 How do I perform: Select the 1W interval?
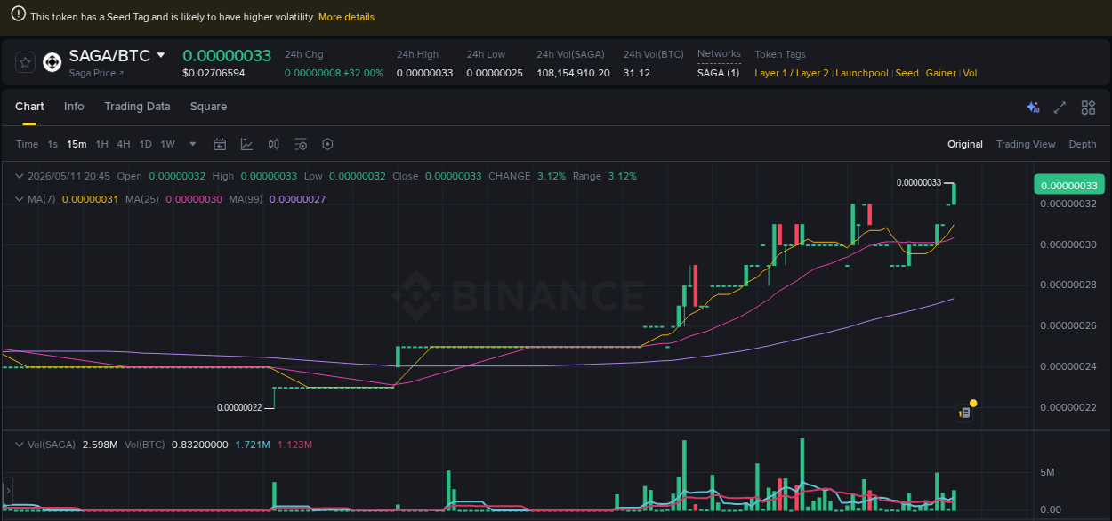click(x=167, y=144)
